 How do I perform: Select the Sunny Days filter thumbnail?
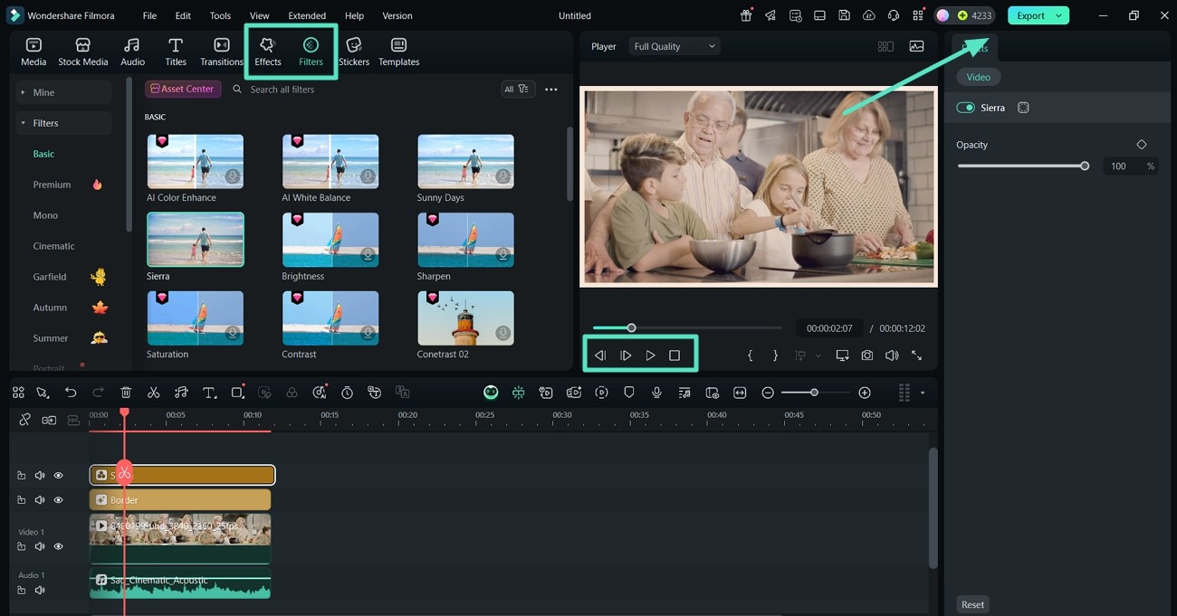coord(465,161)
